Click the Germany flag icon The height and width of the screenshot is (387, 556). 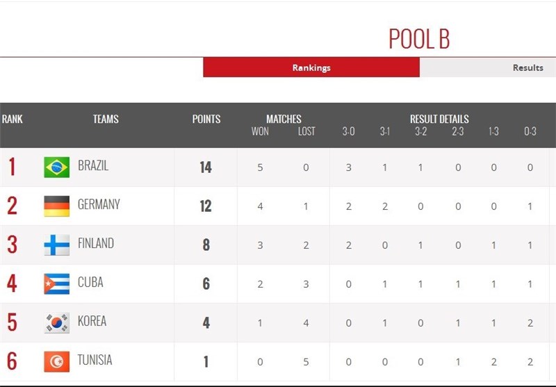(56, 206)
